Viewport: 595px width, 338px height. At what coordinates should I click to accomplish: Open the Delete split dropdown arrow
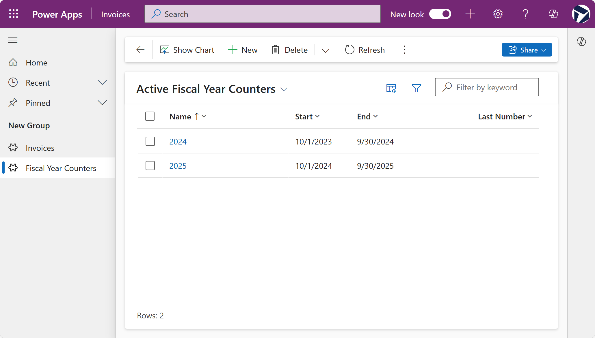[x=326, y=50]
